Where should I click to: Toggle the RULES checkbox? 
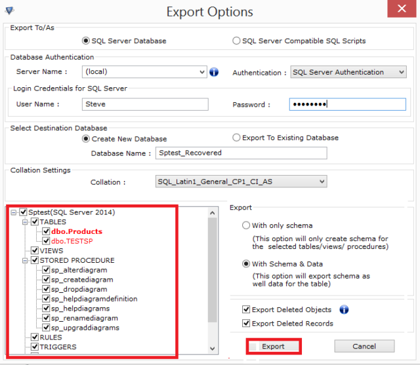coord(35,337)
